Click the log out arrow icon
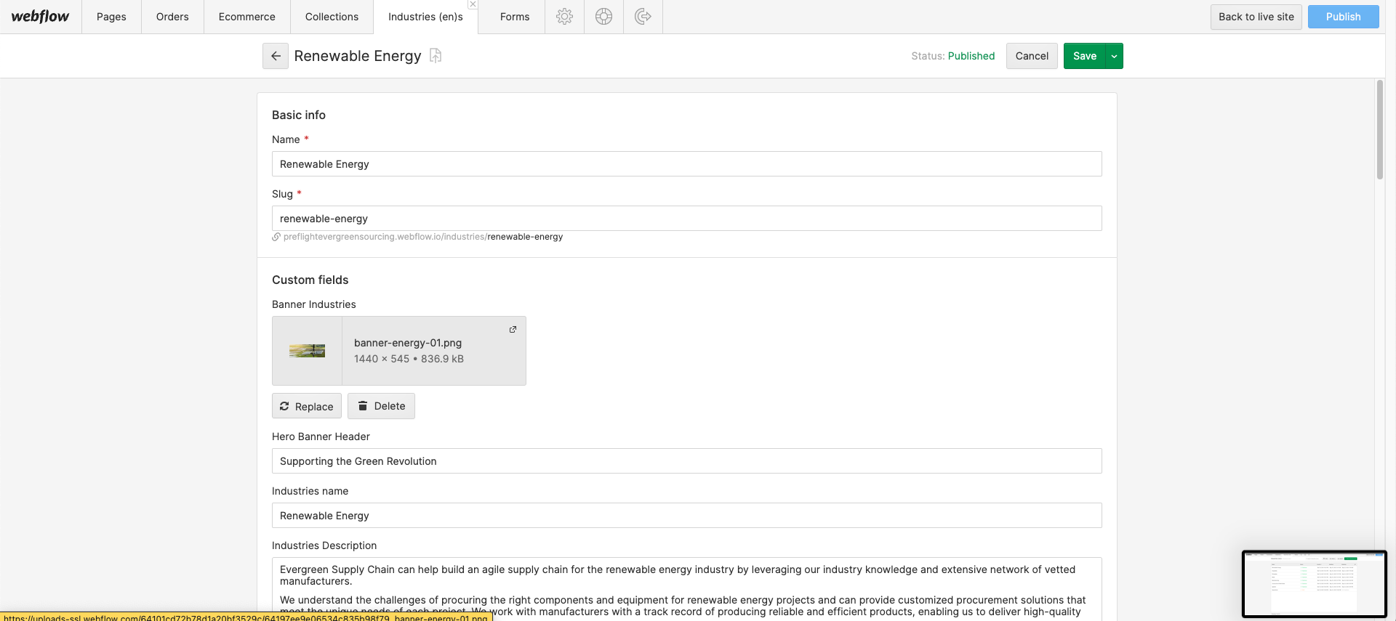Screen dimensions: 1396x621 point(643,17)
